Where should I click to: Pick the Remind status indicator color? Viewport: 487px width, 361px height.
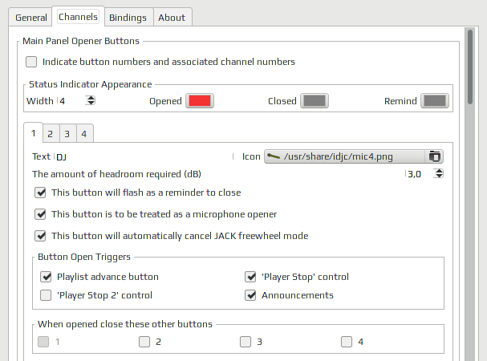435,100
